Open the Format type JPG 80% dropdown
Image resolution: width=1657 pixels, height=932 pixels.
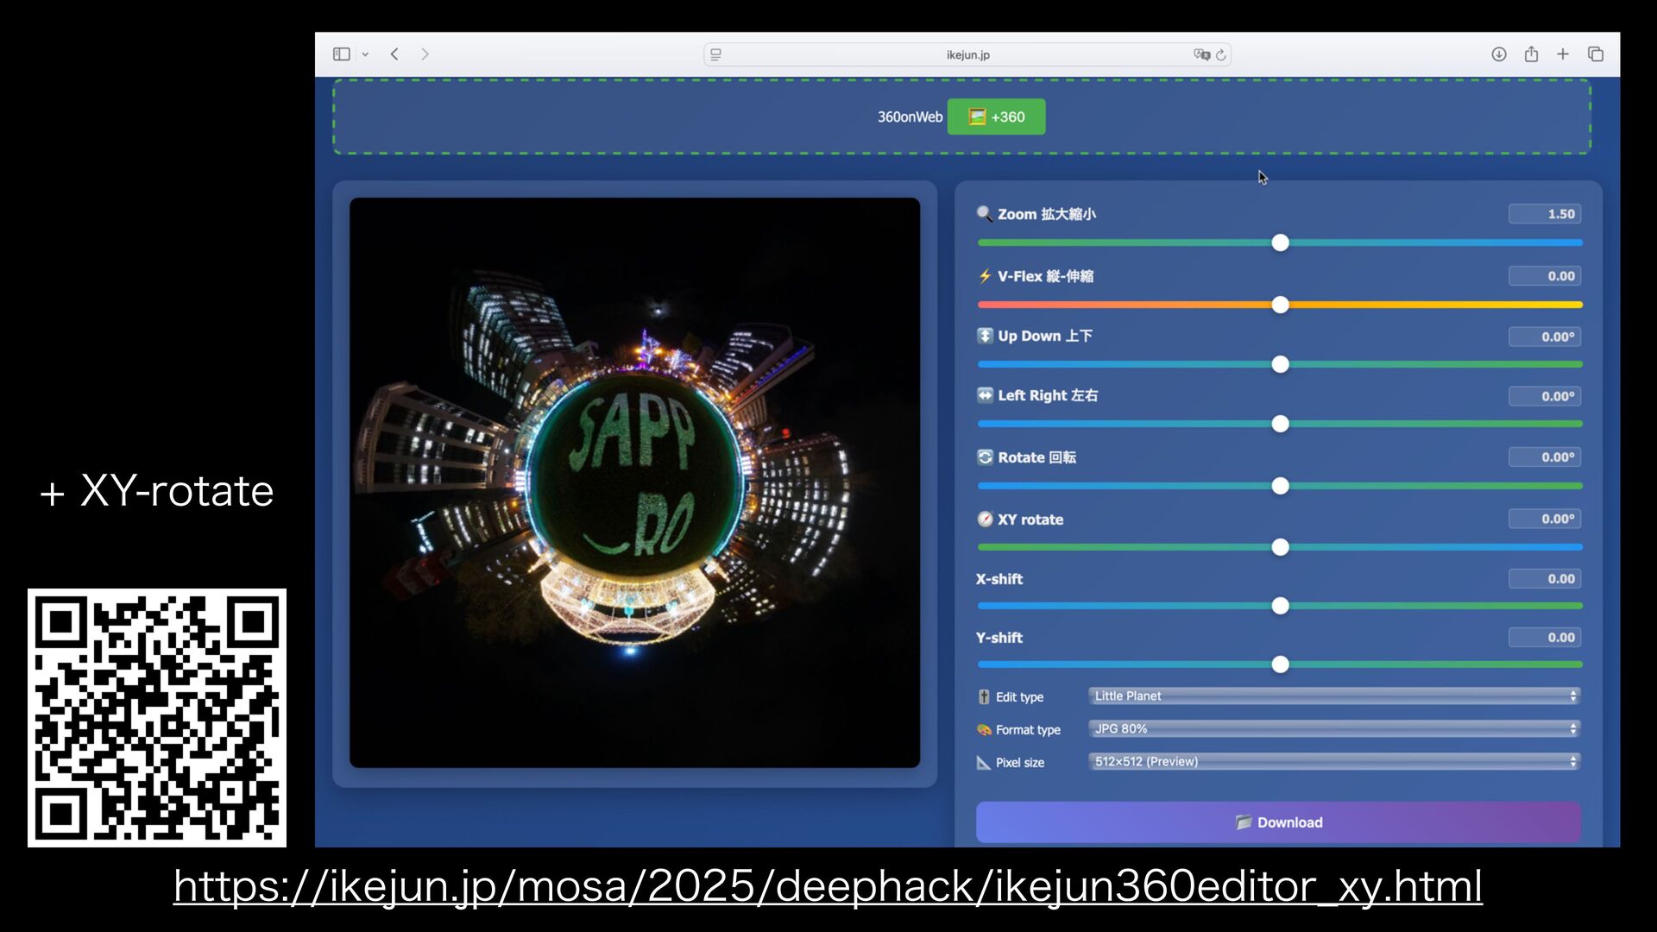coord(1334,728)
